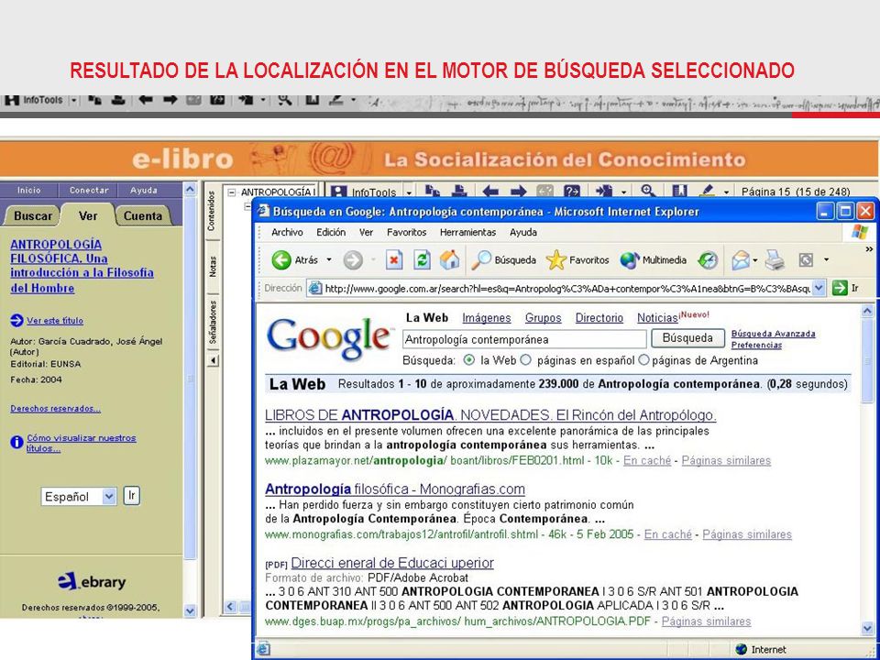Click the History clock icon in IE toolbar

click(708, 259)
